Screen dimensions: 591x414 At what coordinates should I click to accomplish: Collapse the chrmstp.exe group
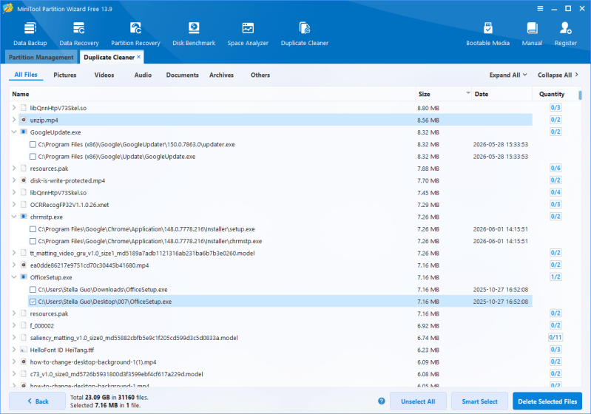(14, 217)
